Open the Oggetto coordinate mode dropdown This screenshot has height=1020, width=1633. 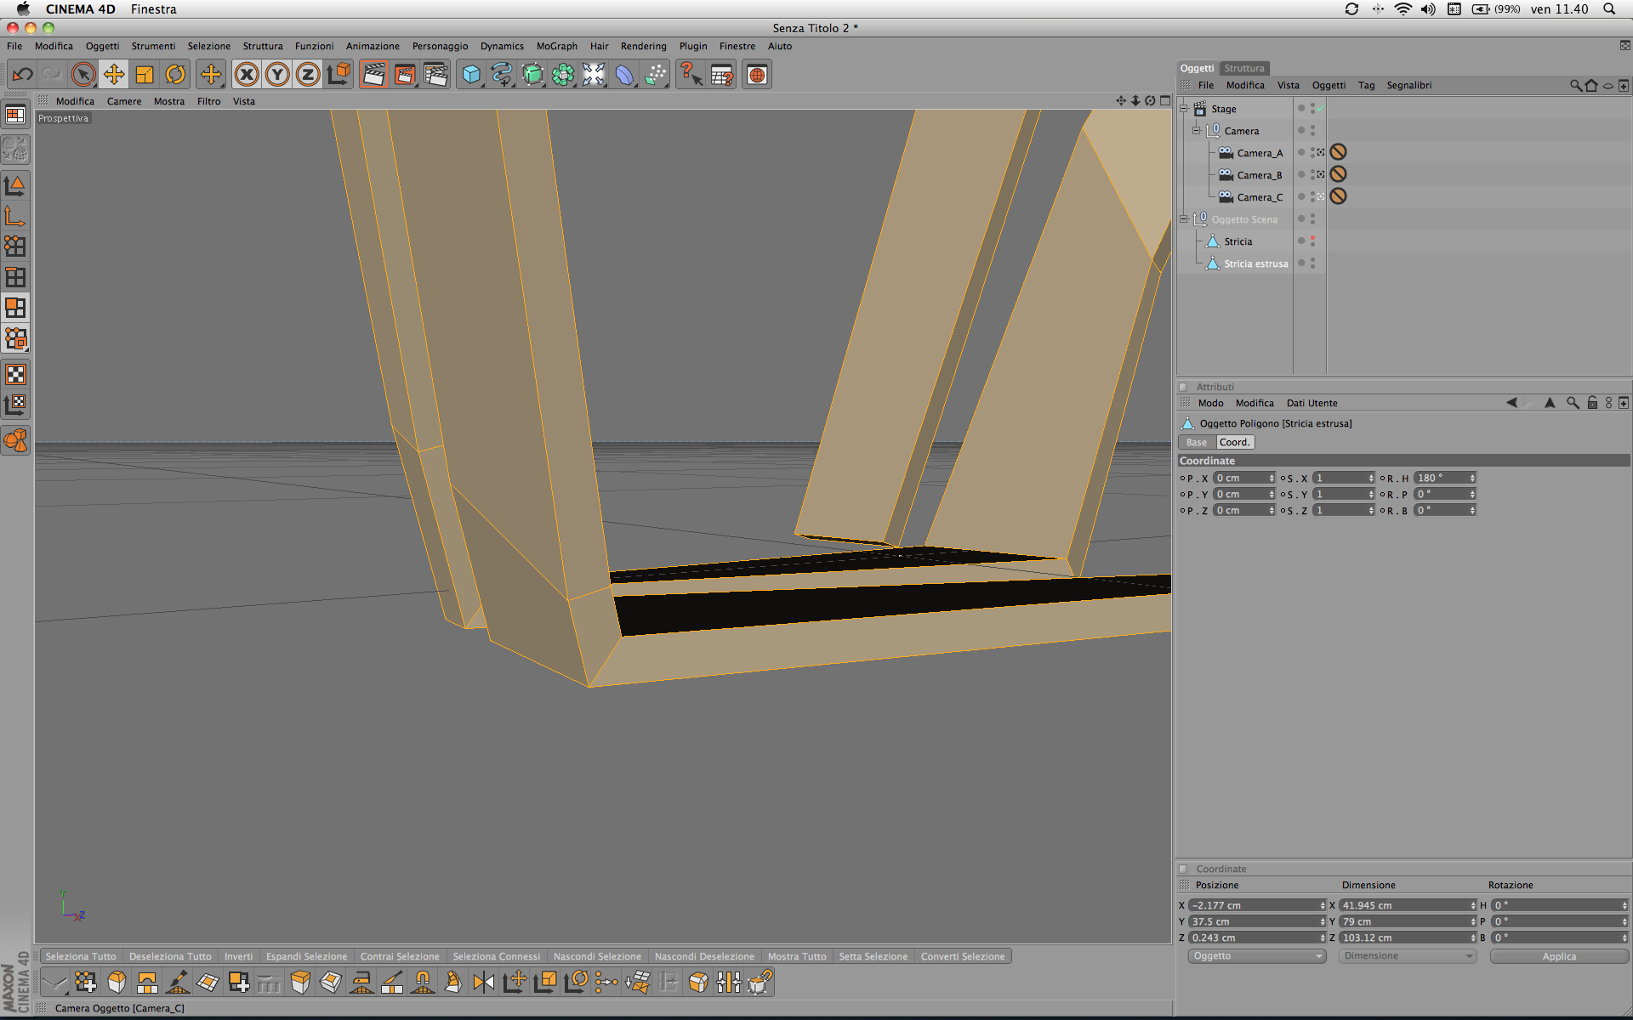click(x=1256, y=956)
